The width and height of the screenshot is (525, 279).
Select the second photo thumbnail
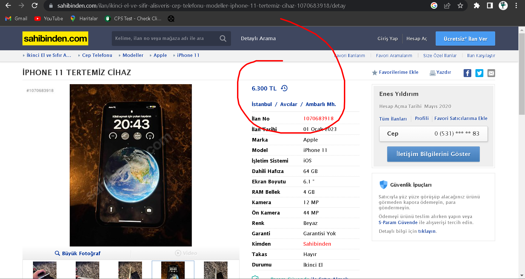pos(87,270)
